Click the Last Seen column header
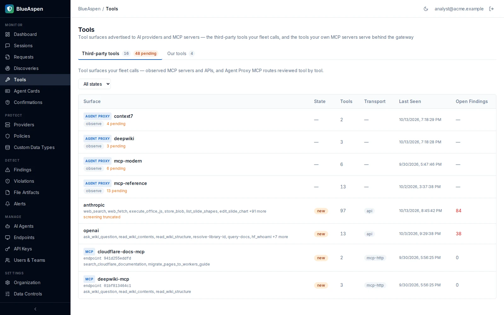This screenshot has height=315, width=504. (410, 101)
